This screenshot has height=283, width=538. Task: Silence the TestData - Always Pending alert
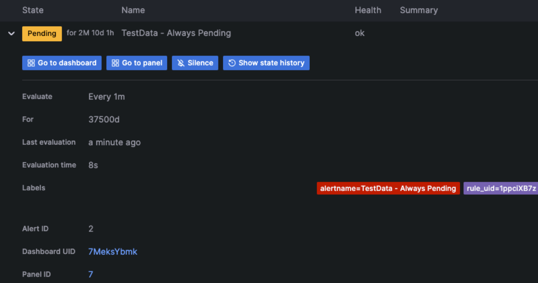point(195,63)
